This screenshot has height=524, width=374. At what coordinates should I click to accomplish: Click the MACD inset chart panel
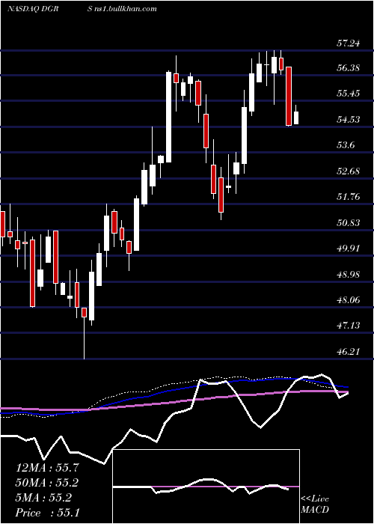click(x=206, y=487)
